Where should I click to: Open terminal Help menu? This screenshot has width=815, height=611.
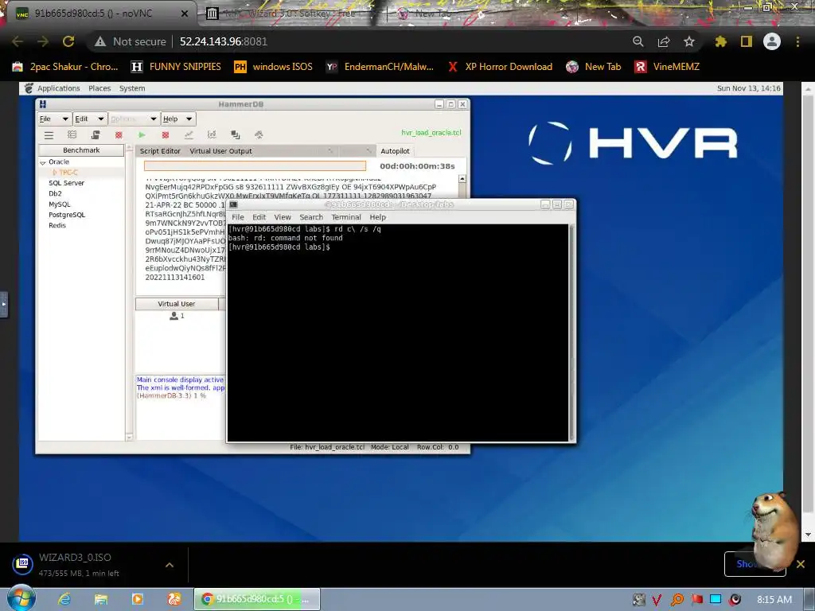tap(377, 217)
